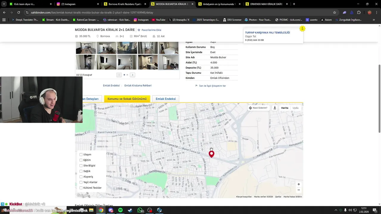Open the Konumu ve Sokak Görünümü tab
The image size is (381, 214).
click(127, 99)
